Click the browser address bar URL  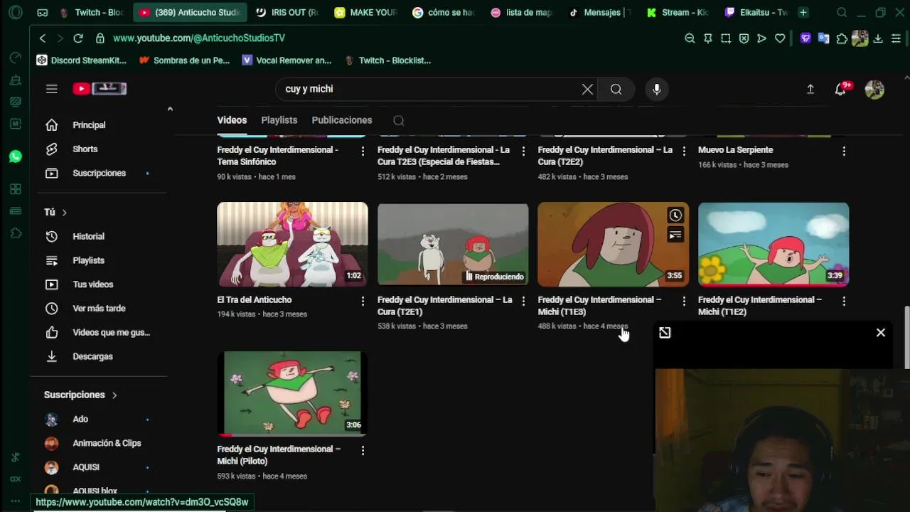point(199,38)
